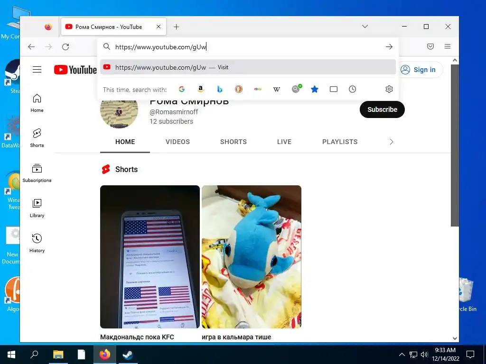
Task: Open Subscriptions in the sidebar
Action: pyautogui.click(x=37, y=173)
